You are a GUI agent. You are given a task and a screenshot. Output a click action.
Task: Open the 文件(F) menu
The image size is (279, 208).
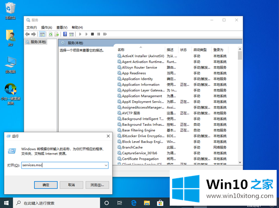pos(32,27)
